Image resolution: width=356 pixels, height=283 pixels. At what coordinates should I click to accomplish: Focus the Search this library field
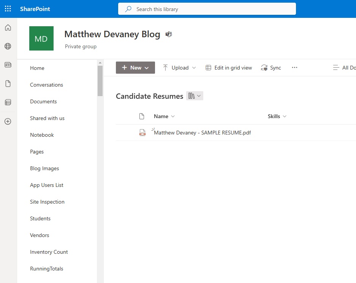click(x=207, y=9)
